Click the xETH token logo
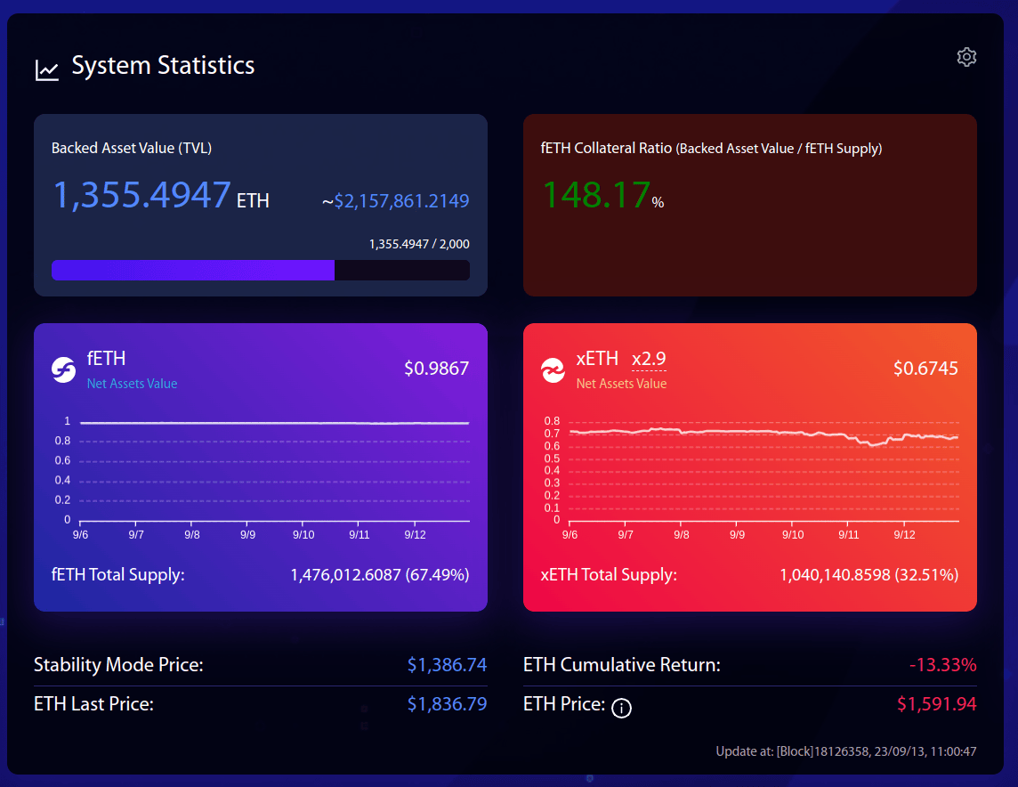Screen dimensions: 1018x787 [553, 370]
